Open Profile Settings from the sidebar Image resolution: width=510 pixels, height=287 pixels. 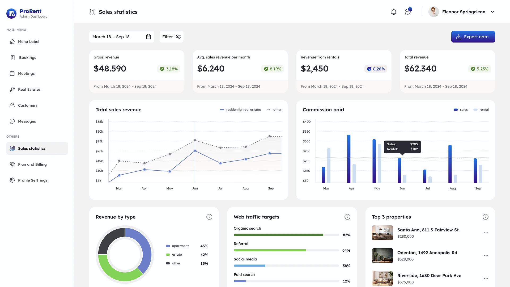(32, 180)
